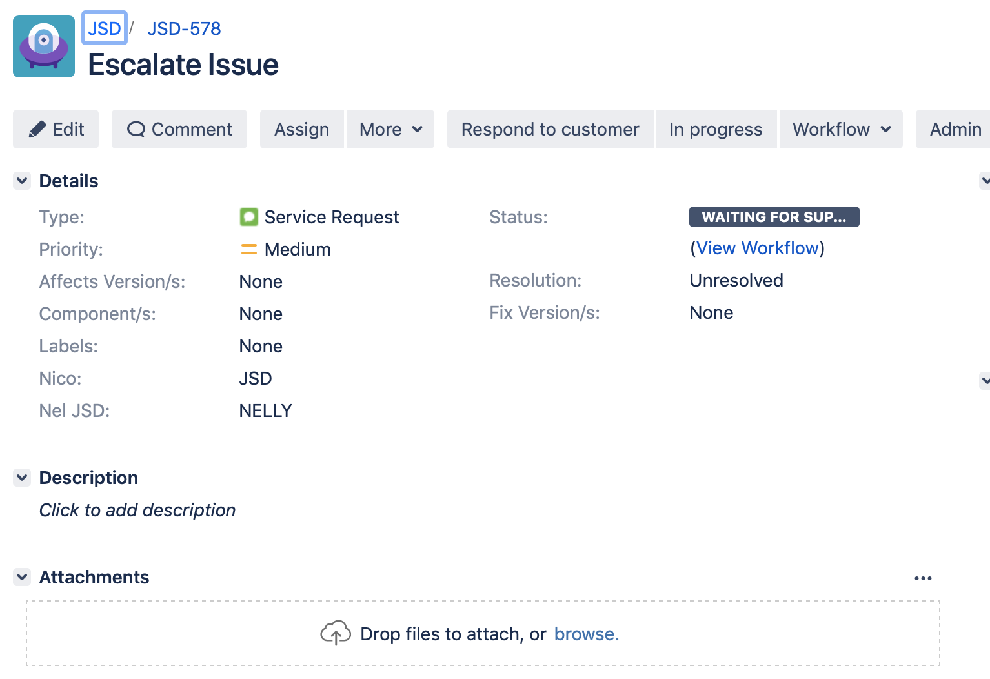This screenshot has width=990, height=679.
Task: Click the orange Medium priority icon
Action: pyautogui.click(x=248, y=249)
